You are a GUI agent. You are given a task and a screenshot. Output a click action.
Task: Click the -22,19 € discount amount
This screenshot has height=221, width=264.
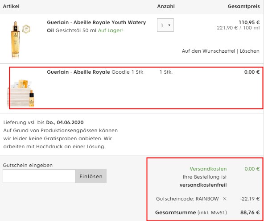pos(250,199)
